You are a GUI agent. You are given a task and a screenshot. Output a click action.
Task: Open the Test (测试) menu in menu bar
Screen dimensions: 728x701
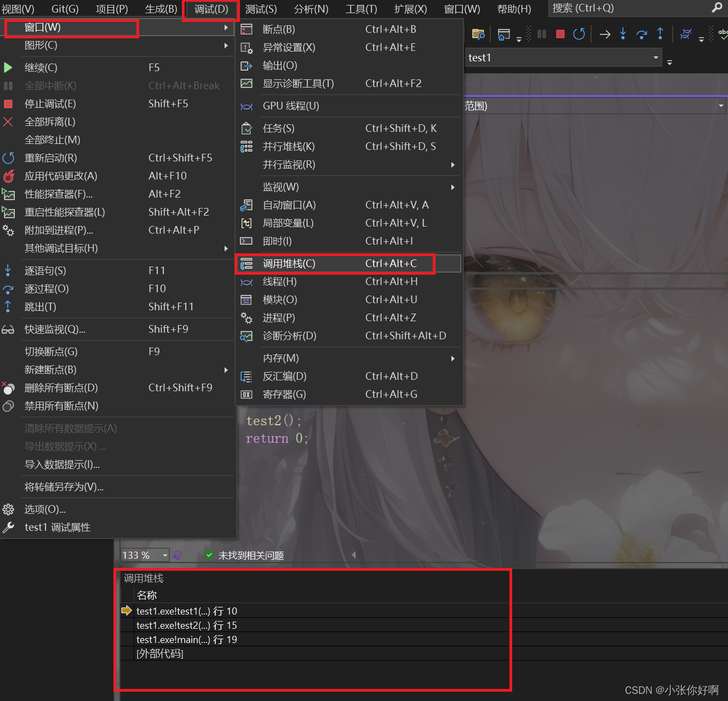[261, 9]
